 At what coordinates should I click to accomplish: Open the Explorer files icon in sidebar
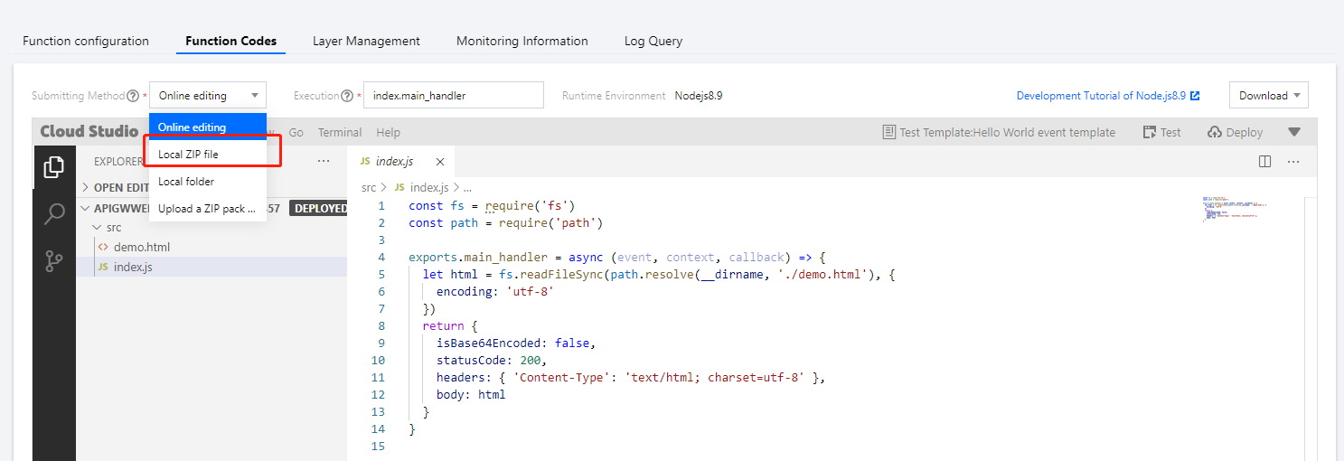click(54, 166)
